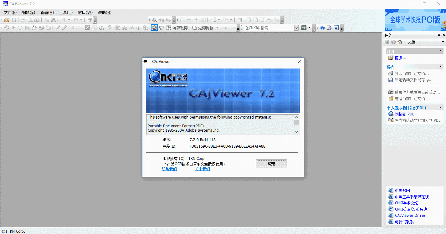Open the CAJViewer Online link
The image size is (446, 234).
(x=410, y=216)
